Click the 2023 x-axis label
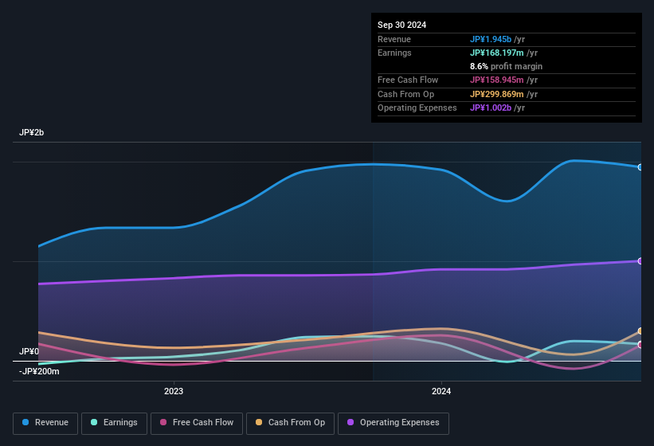Image resolution: width=654 pixels, height=446 pixels. [174, 391]
